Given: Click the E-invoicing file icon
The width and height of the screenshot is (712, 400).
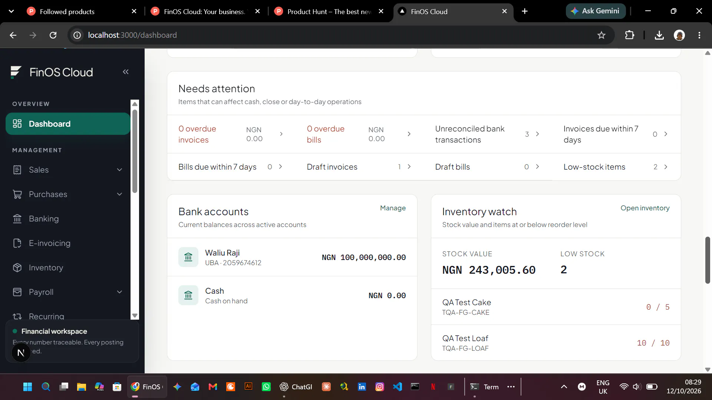Looking at the screenshot, I should coord(17,243).
